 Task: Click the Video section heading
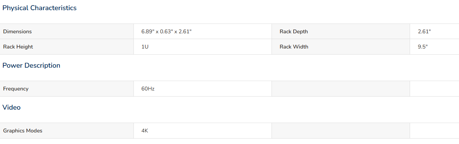coord(12,107)
